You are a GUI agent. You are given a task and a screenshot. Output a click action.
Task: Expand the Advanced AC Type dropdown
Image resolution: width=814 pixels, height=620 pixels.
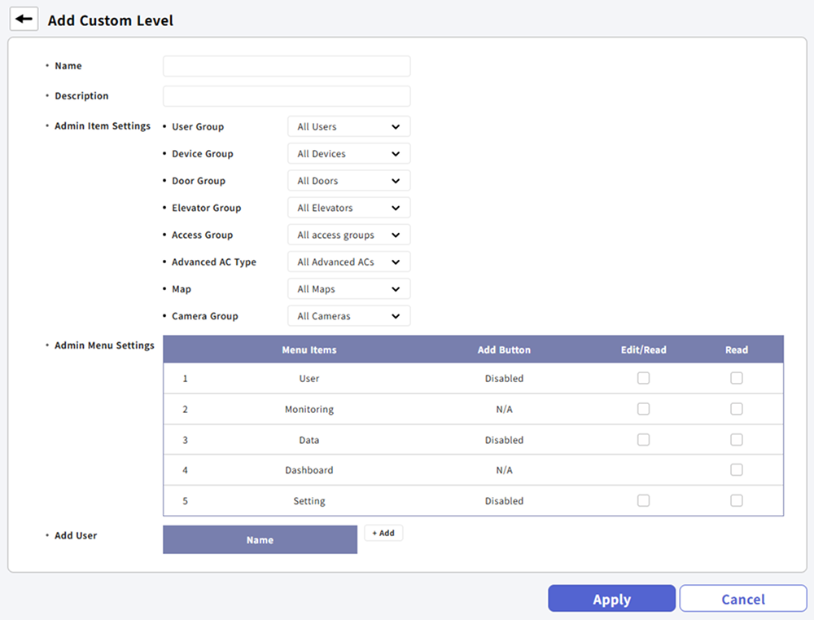click(348, 262)
